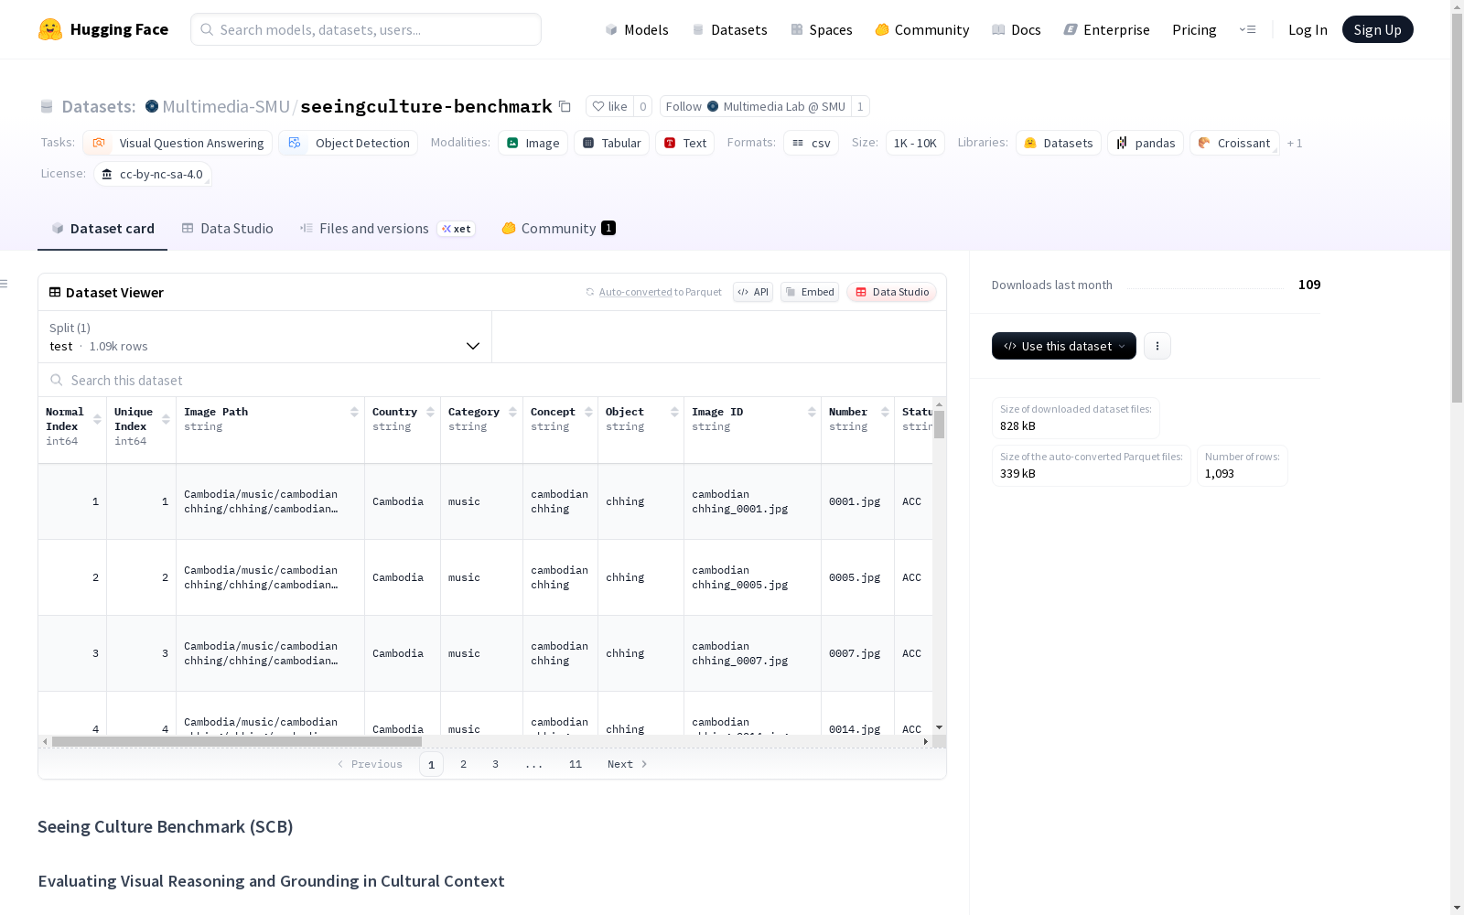Go to page 3 of dataset
Screen dimensions: 1464x915
(496, 764)
